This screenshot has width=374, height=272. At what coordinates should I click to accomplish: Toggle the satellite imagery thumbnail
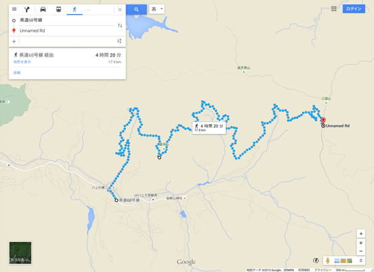pyautogui.click(x=20, y=253)
